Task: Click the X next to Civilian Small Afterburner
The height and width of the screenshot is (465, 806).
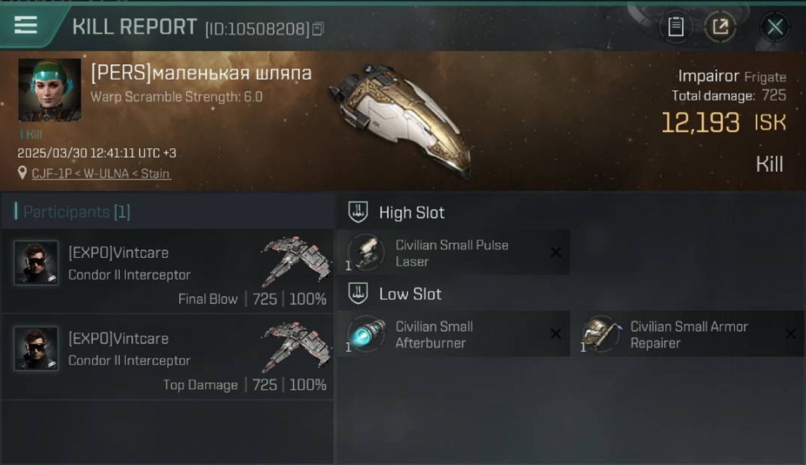Action: 556,334
